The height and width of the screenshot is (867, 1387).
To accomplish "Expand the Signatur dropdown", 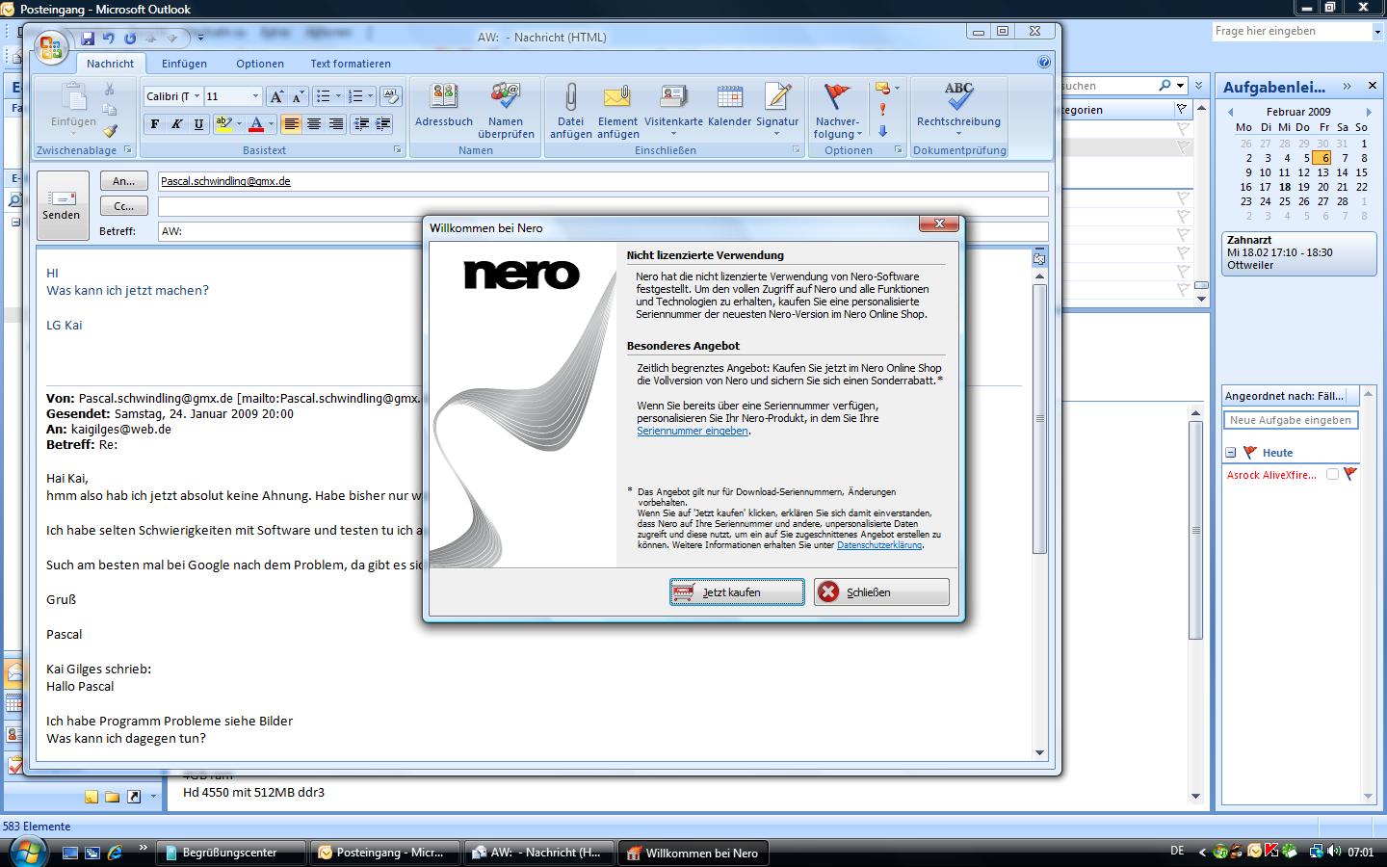I will click(777, 134).
